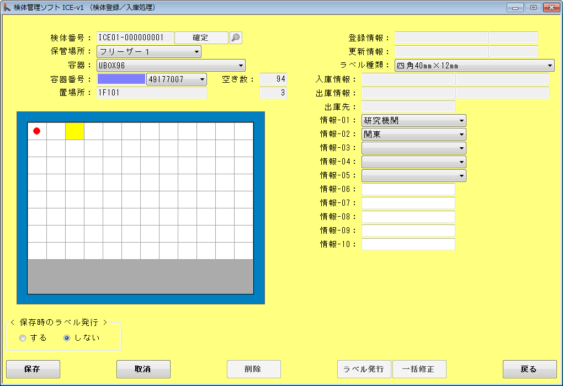Click the 削除 button
This screenshot has height=386, width=563.
[253, 369]
